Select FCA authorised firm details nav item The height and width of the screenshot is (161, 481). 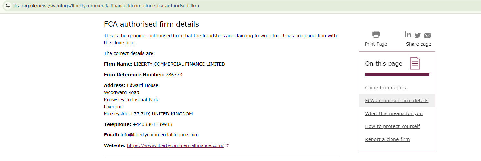[x=397, y=101]
